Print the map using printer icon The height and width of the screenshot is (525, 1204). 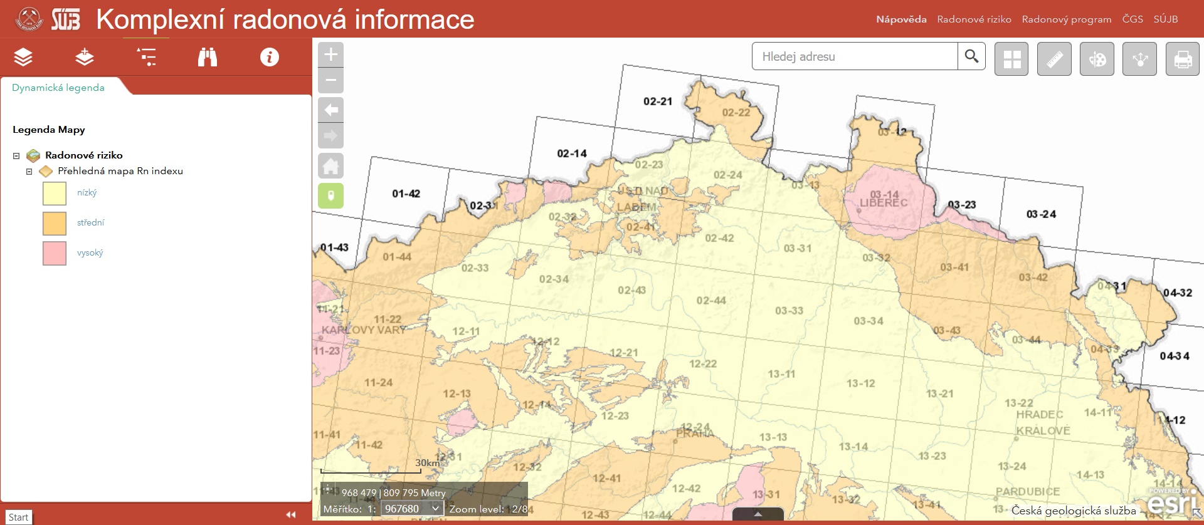[1182, 59]
